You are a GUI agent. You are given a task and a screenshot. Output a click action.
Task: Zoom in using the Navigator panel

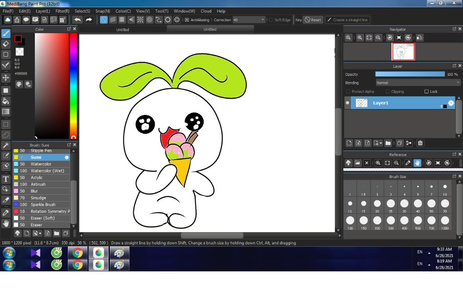(x=359, y=38)
